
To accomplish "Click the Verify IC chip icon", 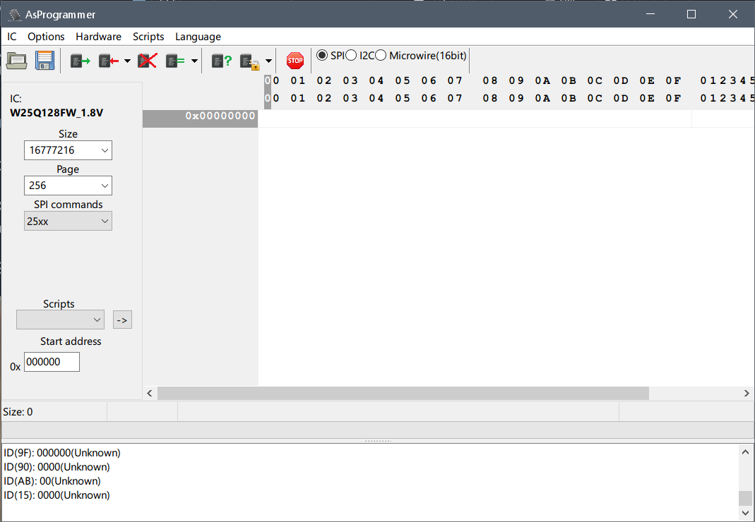I will pos(175,61).
